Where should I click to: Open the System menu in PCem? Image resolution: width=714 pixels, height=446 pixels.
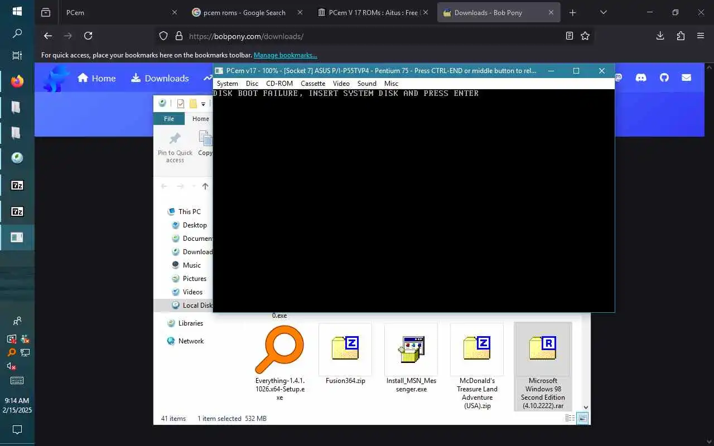click(227, 84)
